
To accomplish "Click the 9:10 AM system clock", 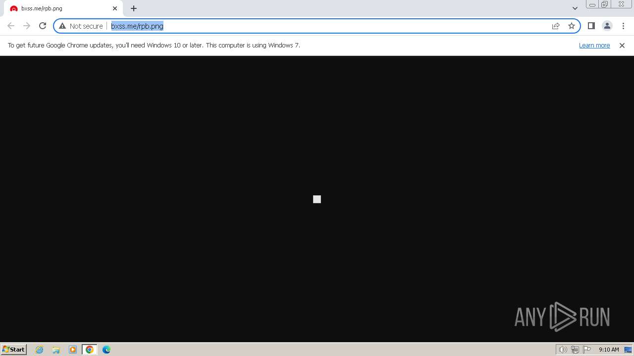I will pos(609,350).
